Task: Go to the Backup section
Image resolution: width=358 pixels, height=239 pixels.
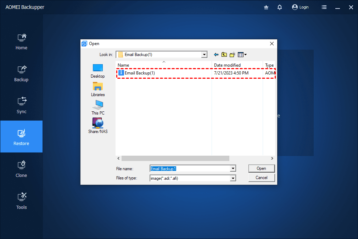Action: (x=22, y=73)
